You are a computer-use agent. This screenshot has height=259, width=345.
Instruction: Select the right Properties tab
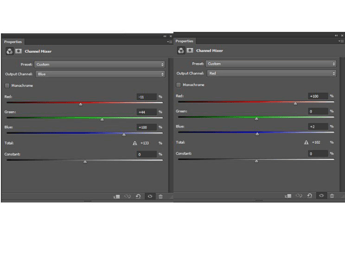(184, 41)
